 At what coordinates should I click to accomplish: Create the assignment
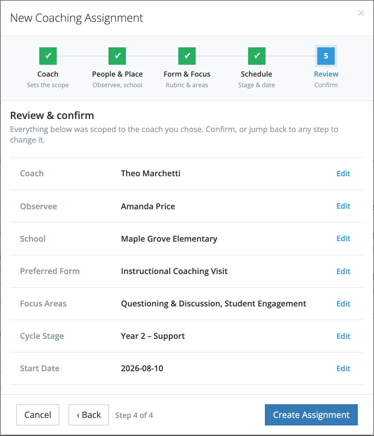pos(311,415)
